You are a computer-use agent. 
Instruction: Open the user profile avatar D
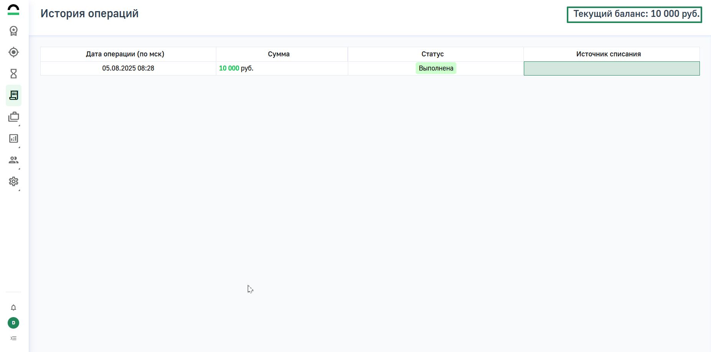point(13,323)
